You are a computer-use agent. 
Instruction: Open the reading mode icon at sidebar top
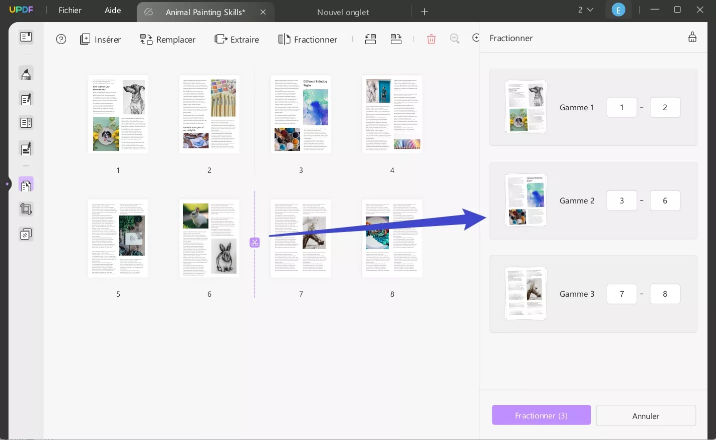pos(26,37)
